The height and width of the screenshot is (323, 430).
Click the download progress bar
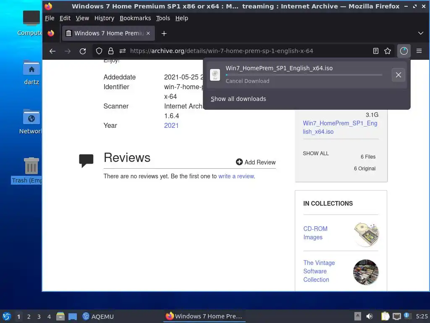(x=304, y=75)
